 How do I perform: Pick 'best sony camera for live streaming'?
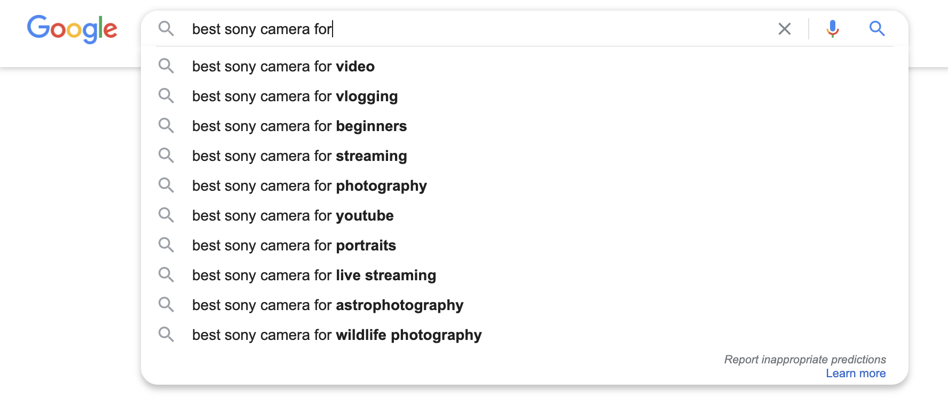pyautogui.click(x=525, y=275)
